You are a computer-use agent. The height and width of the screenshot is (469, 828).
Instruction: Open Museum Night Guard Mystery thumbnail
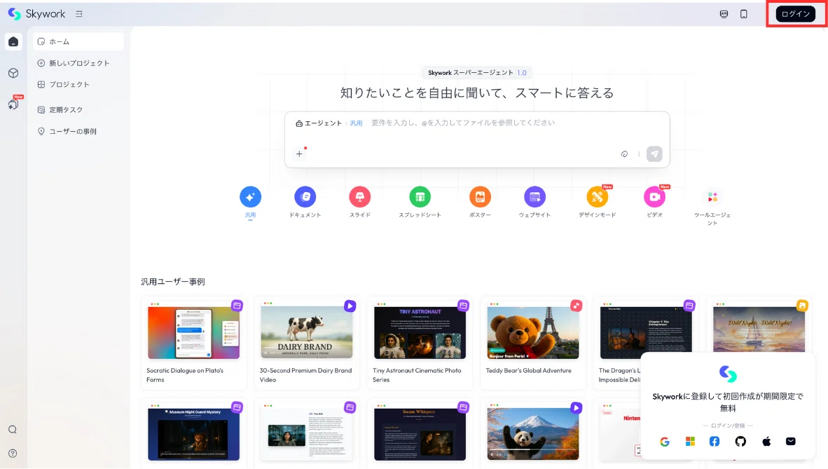[194, 433]
